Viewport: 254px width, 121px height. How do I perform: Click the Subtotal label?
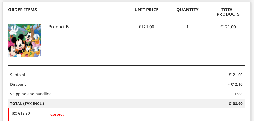tap(18, 75)
